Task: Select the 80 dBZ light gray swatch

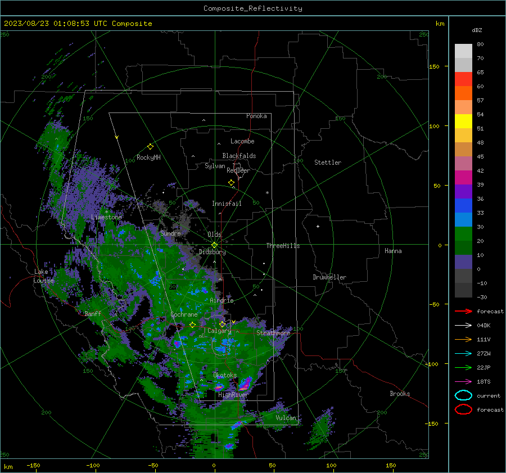Action: click(x=463, y=51)
